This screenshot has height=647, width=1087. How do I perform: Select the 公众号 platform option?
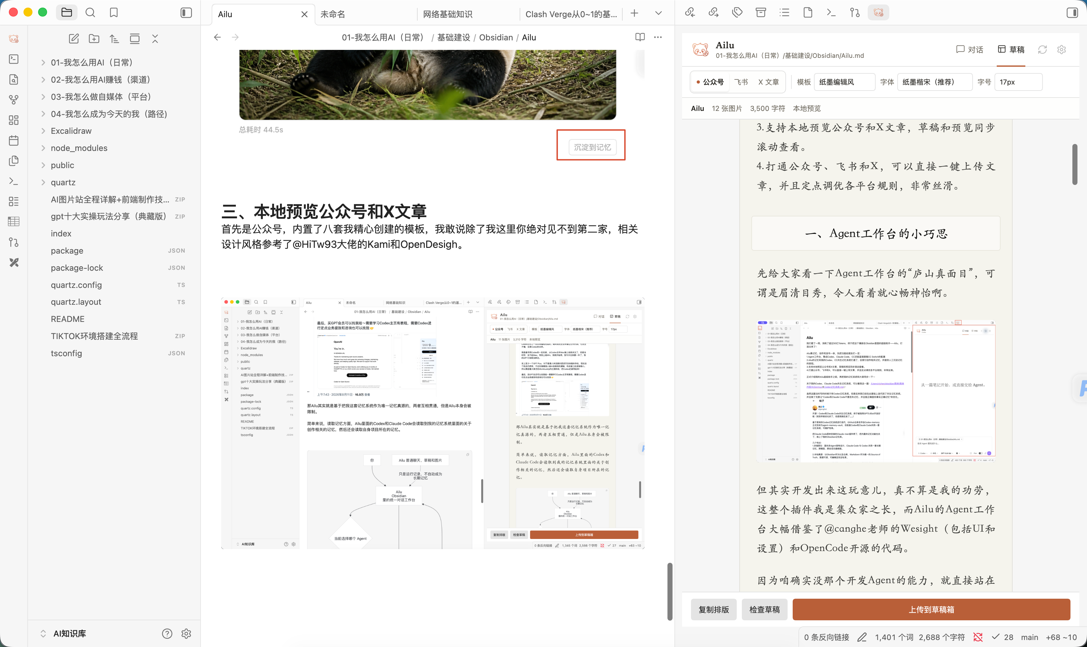pos(710,82)
